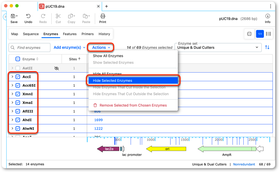Screen dimensions: 279x172
Task: Open the Enzyme set dropdown
Action: [218, 47]
